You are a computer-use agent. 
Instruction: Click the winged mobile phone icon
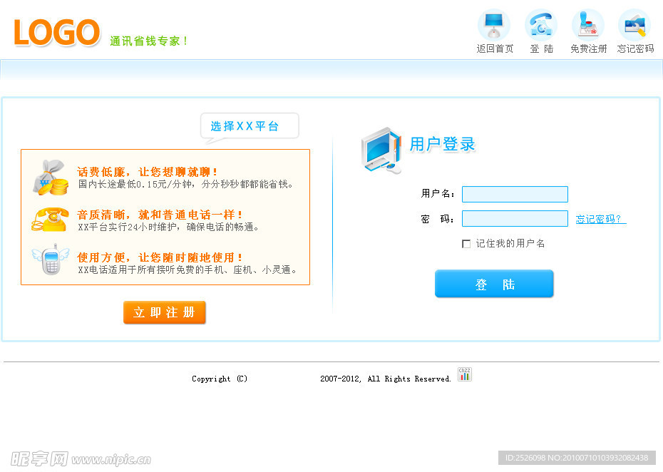(x=48, y=260)
